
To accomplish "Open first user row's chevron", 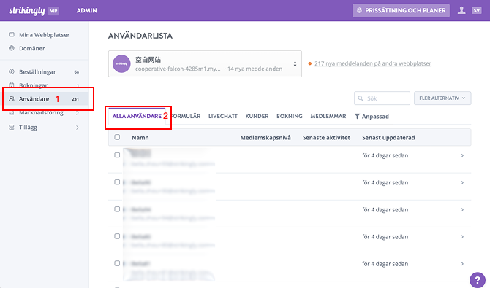I will click(x=462, y=155).
